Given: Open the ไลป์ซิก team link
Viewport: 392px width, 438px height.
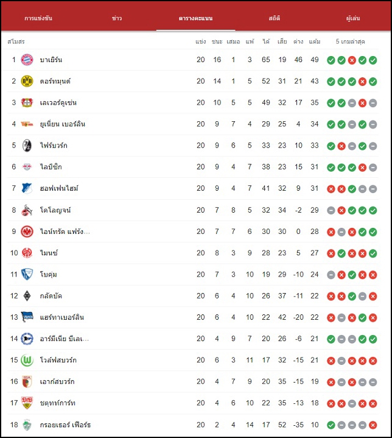Looking at the screenshot, I should (x=51, y=167).
